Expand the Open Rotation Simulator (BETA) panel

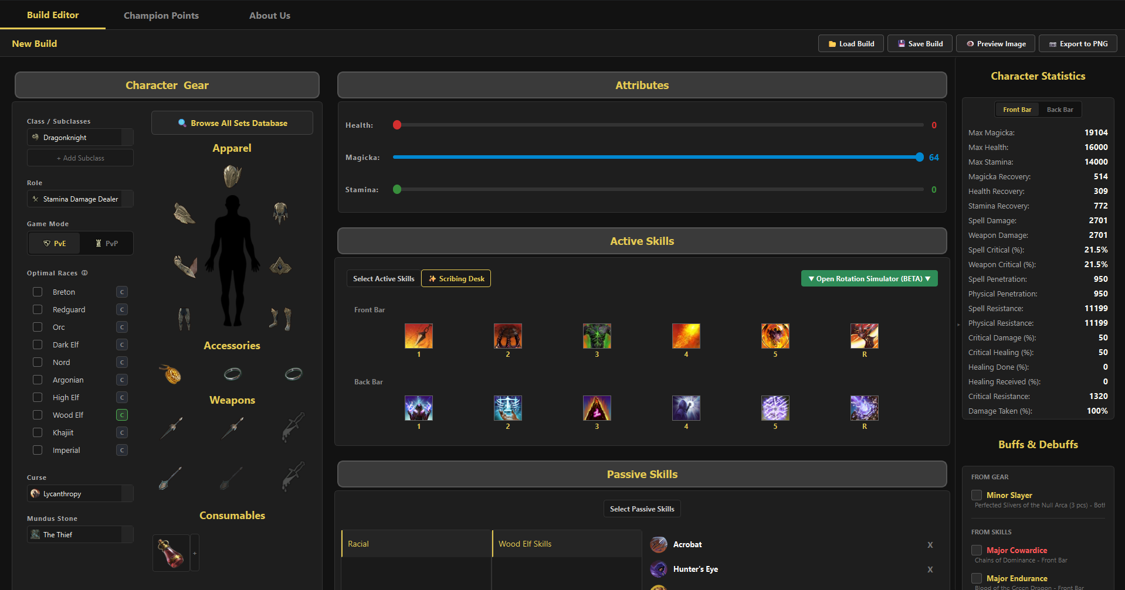[869, 278]
